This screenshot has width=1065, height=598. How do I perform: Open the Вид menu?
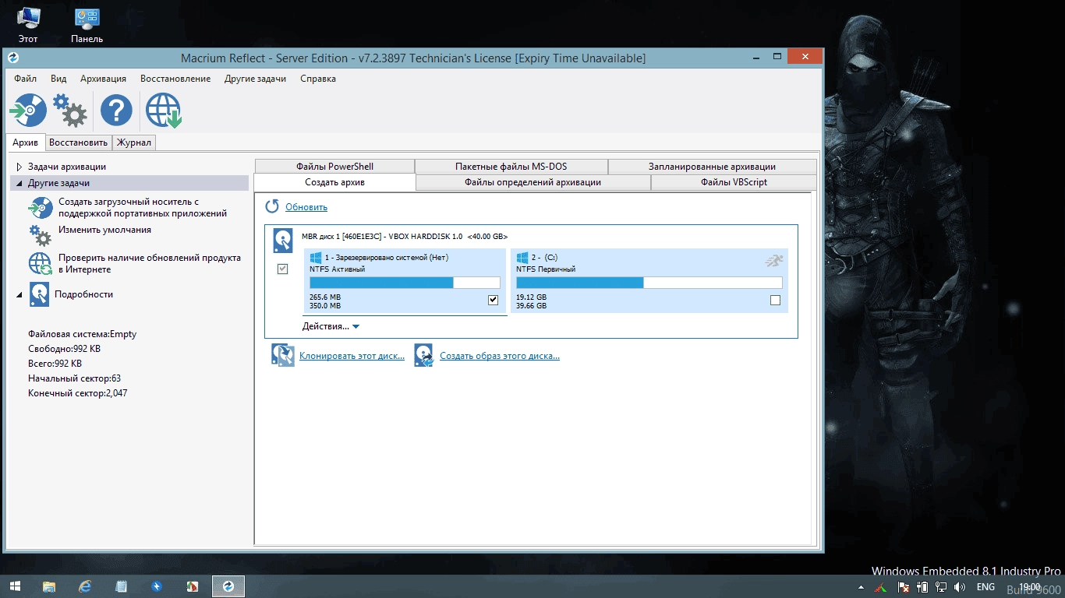coord(58,79)
